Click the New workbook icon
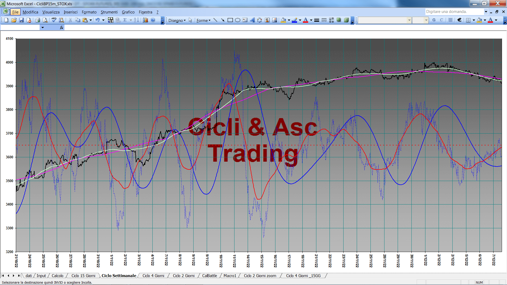 (x=7, y=20)
